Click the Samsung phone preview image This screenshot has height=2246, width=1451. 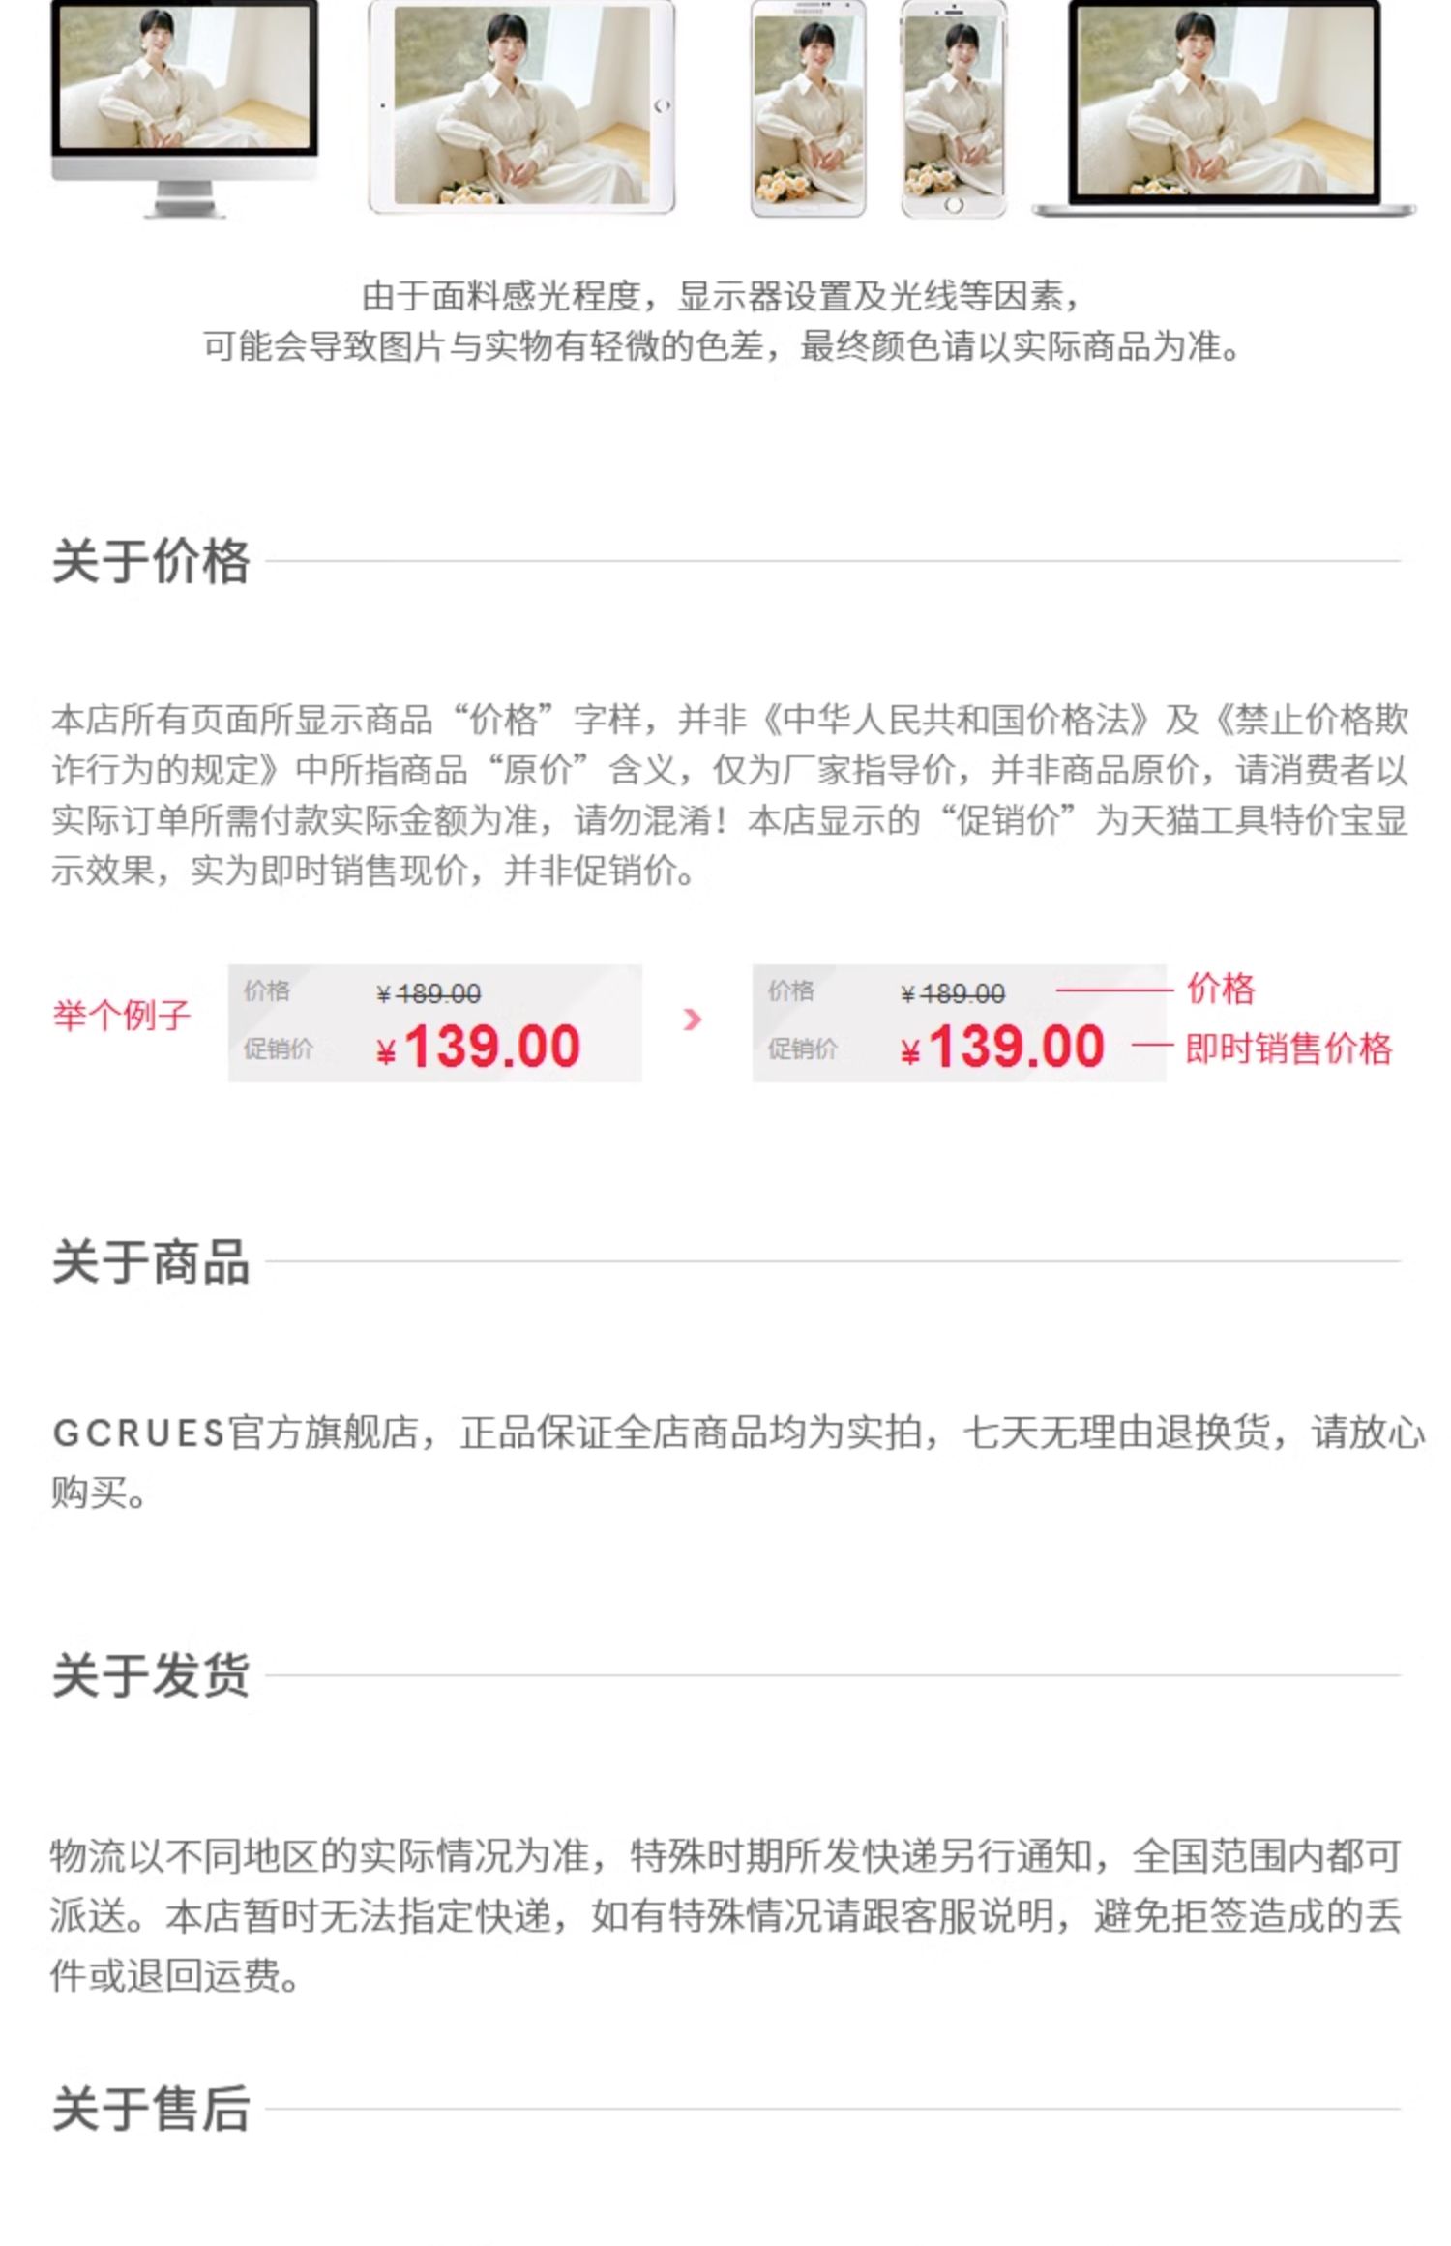809,108
